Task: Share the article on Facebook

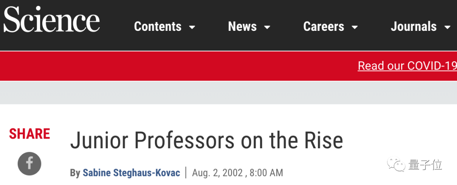Action: click(x=29, y=164)
